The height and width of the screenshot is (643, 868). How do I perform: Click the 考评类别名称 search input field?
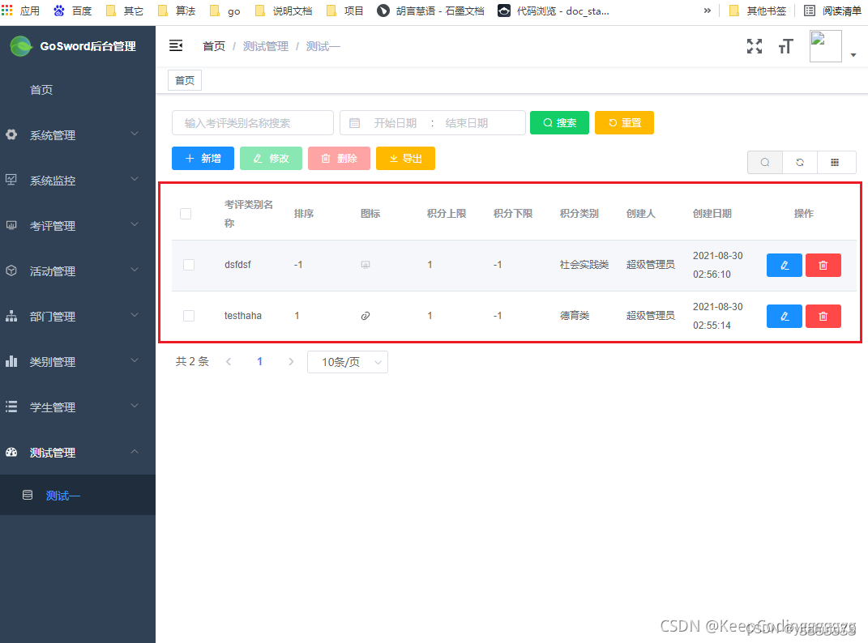point(252,122)
